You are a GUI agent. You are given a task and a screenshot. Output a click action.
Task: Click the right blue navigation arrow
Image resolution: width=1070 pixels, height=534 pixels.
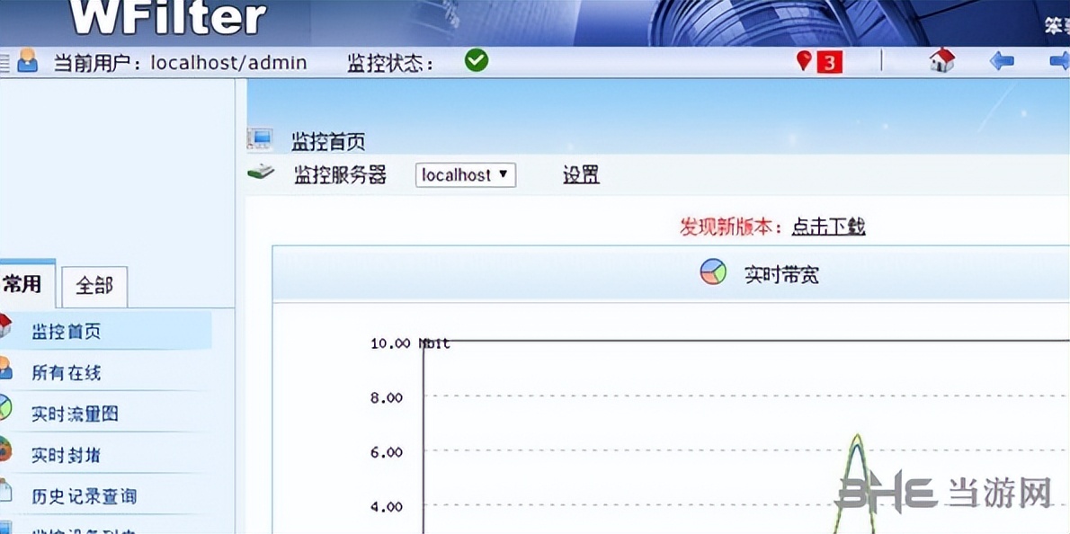(x=1061, y=59)
